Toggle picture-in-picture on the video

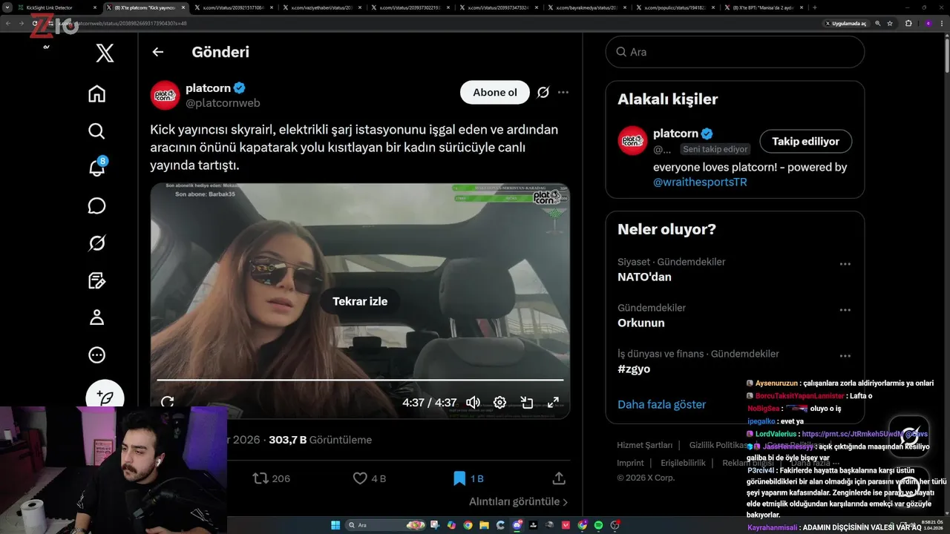coord(526,402)
